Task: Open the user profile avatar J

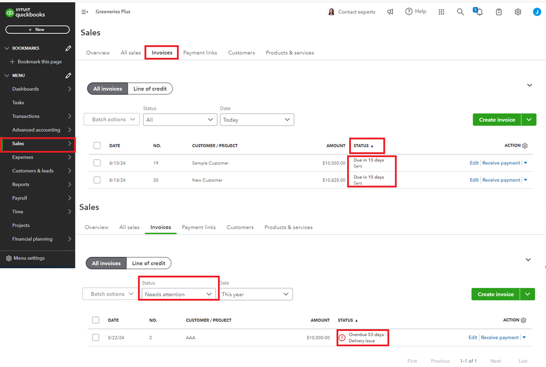Action: coord(537,12)
